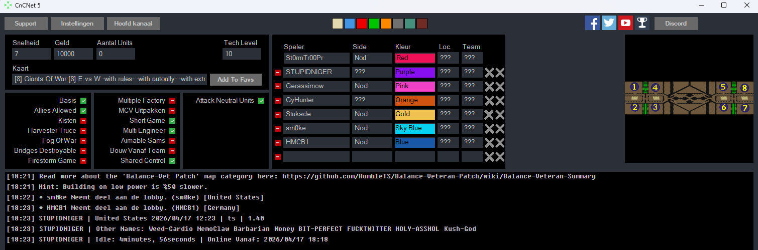The width and height of the screenshot is (758, 250).
Task: Open the Snelheid speed dropdown
Action: [x=31, y=54]
